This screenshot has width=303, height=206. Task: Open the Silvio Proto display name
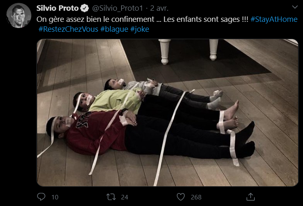coord(57,8)
